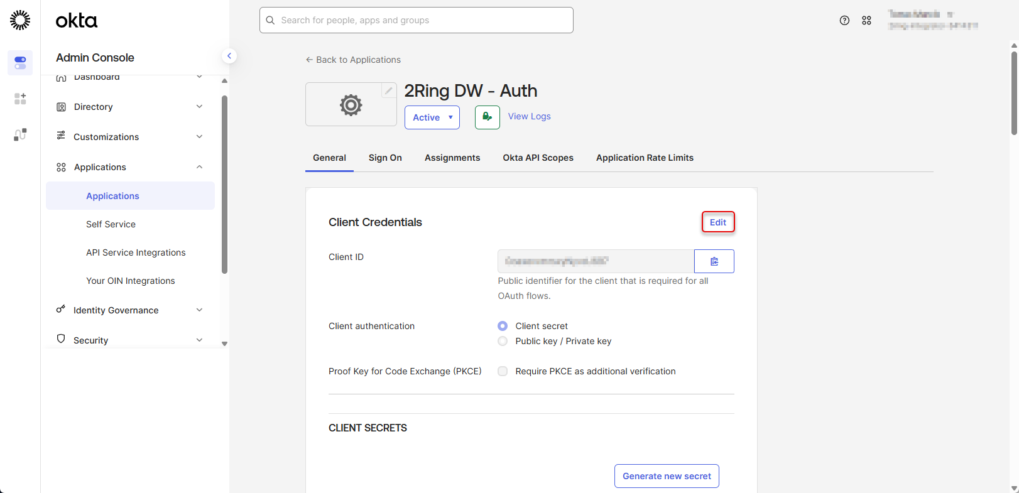The width and height of the screenshot is (1019, 493).
Task: Click the add-apps grid icon in left rail
Action: click(20, 99)
